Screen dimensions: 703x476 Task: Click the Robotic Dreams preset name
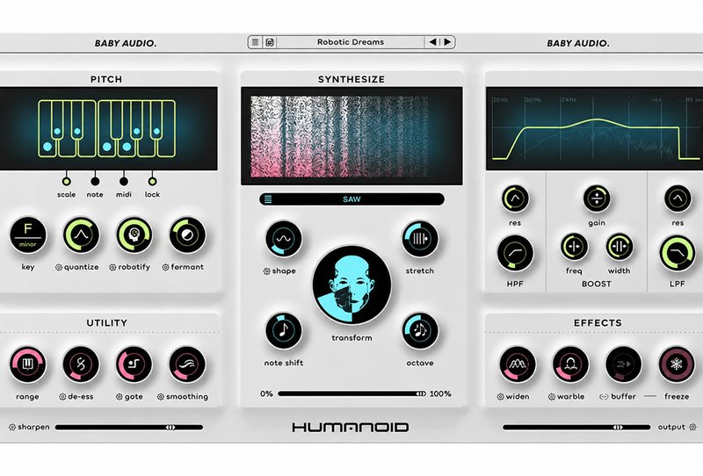click(x=350, y=42)
